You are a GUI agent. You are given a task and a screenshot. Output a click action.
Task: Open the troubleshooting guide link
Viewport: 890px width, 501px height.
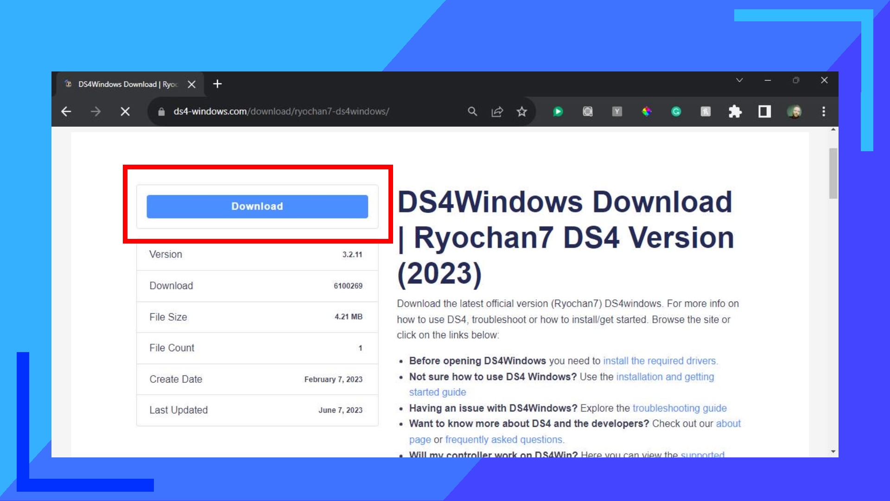point(680,408)
